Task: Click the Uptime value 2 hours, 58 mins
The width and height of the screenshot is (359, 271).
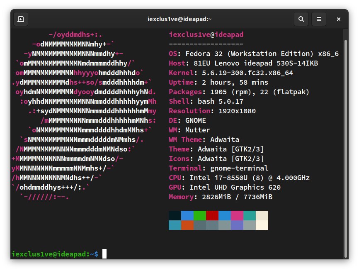Action: [235, 82]
